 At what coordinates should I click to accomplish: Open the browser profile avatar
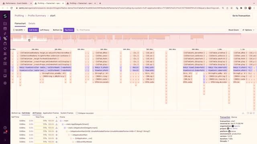250,8
